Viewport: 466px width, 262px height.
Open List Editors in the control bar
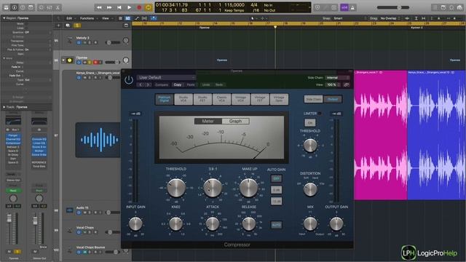tap(435, 7)
